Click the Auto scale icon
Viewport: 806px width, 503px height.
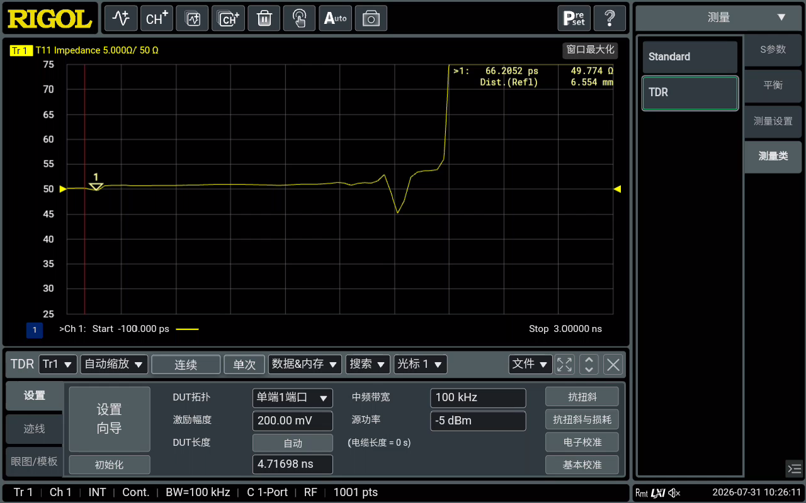coord(336,18)
